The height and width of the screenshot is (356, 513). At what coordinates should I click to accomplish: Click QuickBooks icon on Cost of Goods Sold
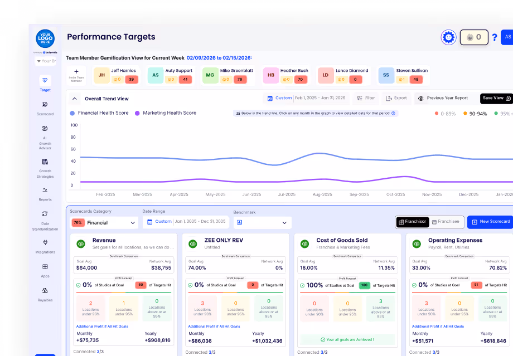(304, 243)
